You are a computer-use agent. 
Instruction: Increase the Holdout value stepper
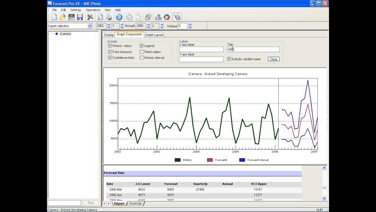click(190, 24)
